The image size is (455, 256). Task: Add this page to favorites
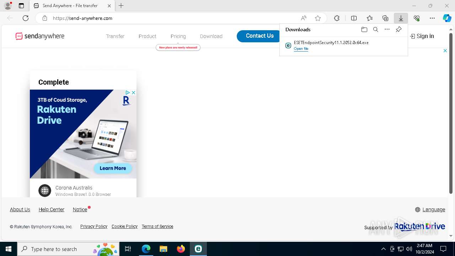[x=318, y=18]
